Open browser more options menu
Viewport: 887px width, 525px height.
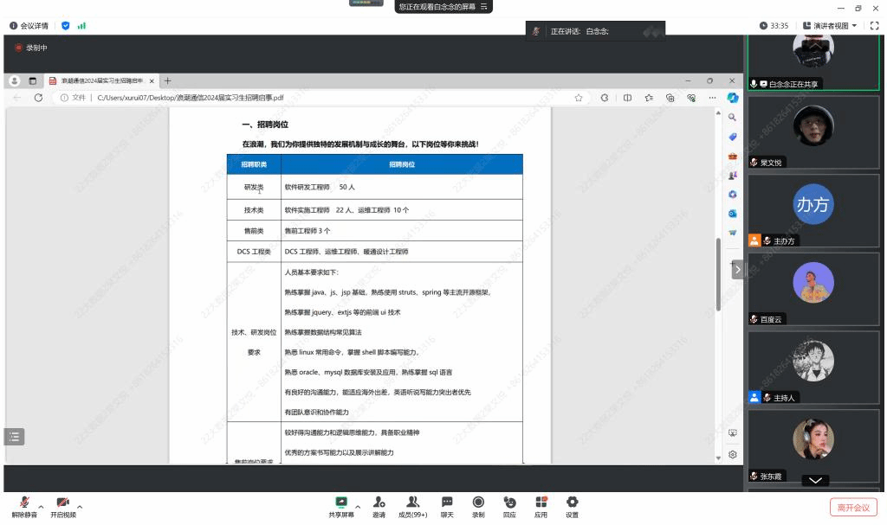click(712, 98)
